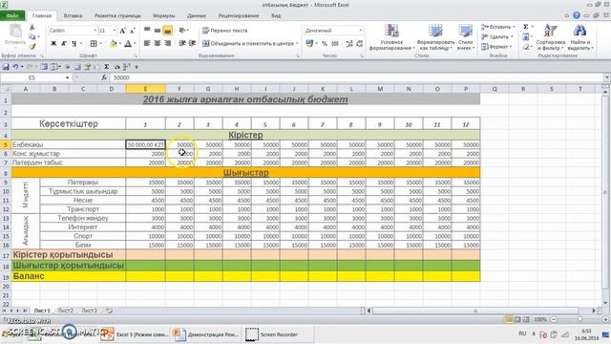Click Удалить in Cells group

496,36
